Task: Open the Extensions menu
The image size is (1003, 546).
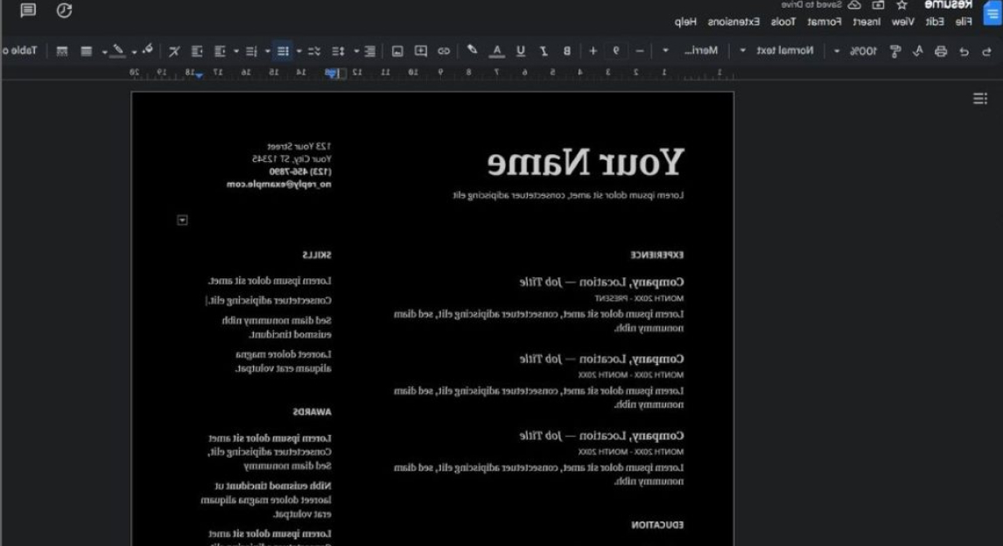Action: 733,21
